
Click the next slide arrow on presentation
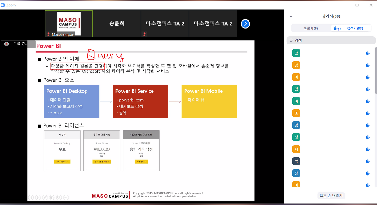click(38, 197)
